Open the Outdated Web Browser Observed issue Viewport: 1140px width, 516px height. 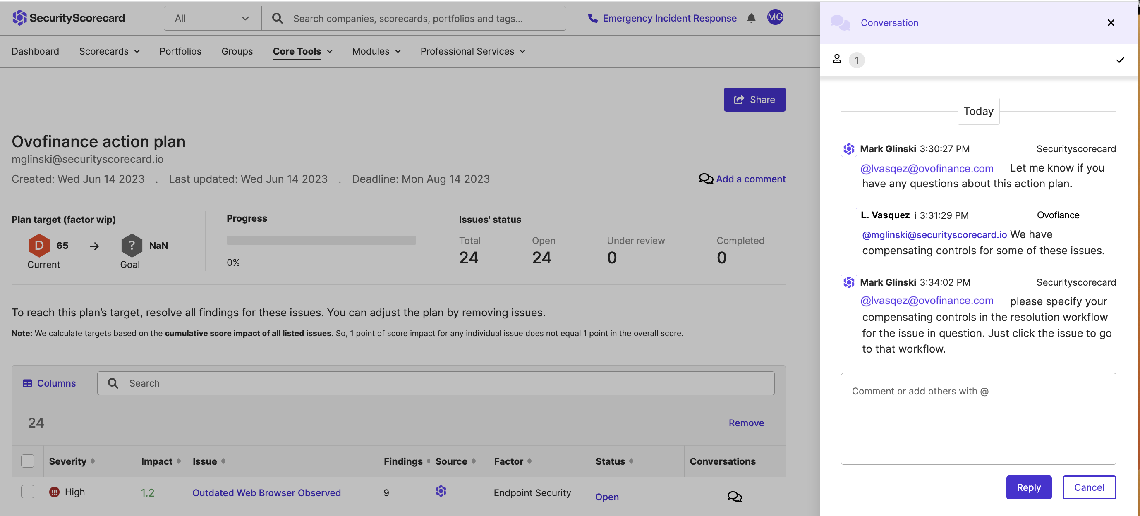(266, 492)
